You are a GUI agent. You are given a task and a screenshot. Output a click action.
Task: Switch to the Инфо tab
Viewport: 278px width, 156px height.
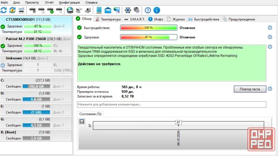point(156,19)
